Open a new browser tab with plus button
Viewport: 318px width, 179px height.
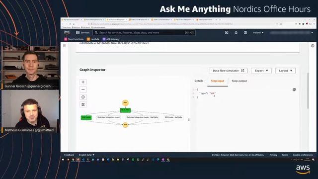[x=220, y=20]
